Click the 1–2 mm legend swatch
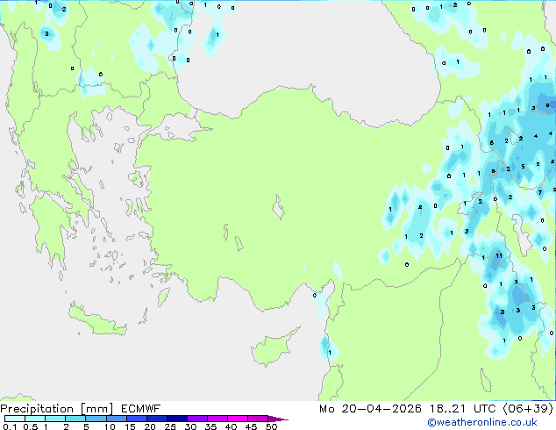This screenshot has width=556, height=430. (x=55, y=419)
